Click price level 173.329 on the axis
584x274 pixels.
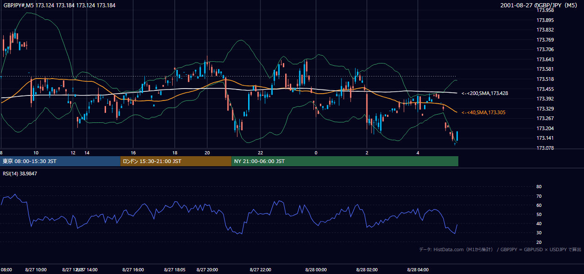545,109
